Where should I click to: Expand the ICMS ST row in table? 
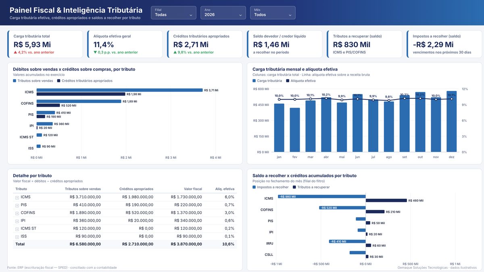(x=17, y=229)
